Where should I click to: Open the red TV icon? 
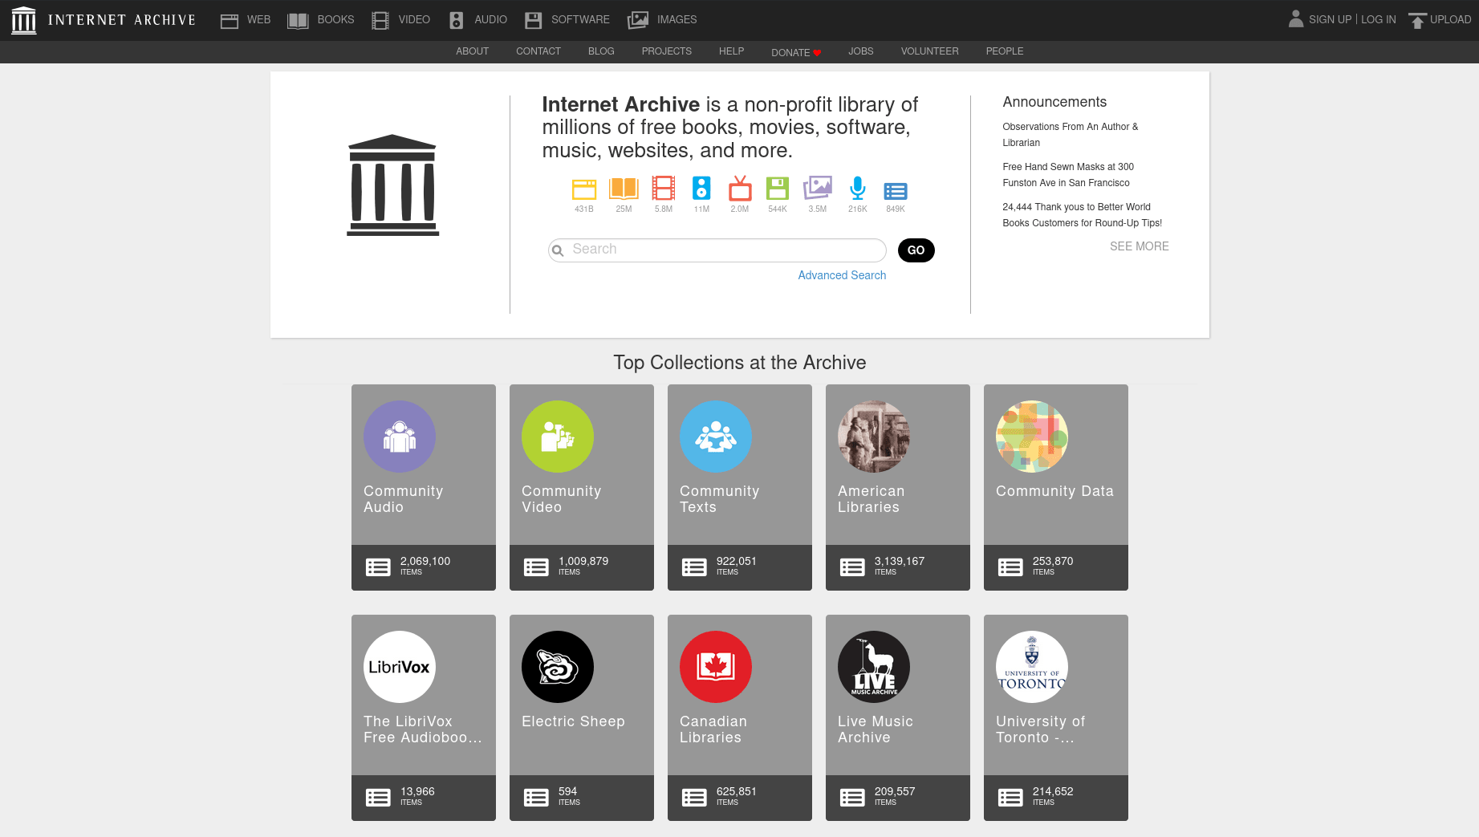(739, 189)
